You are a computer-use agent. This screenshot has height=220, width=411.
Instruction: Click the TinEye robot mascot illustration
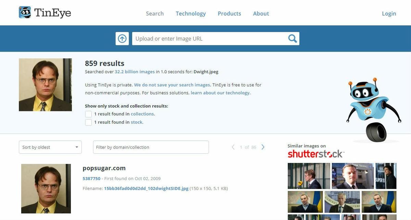[374, 110]
